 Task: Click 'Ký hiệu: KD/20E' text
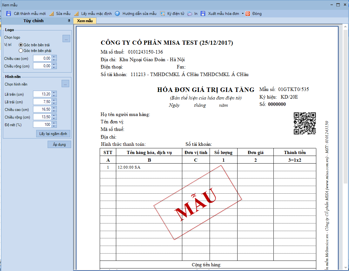coord(279,97)
